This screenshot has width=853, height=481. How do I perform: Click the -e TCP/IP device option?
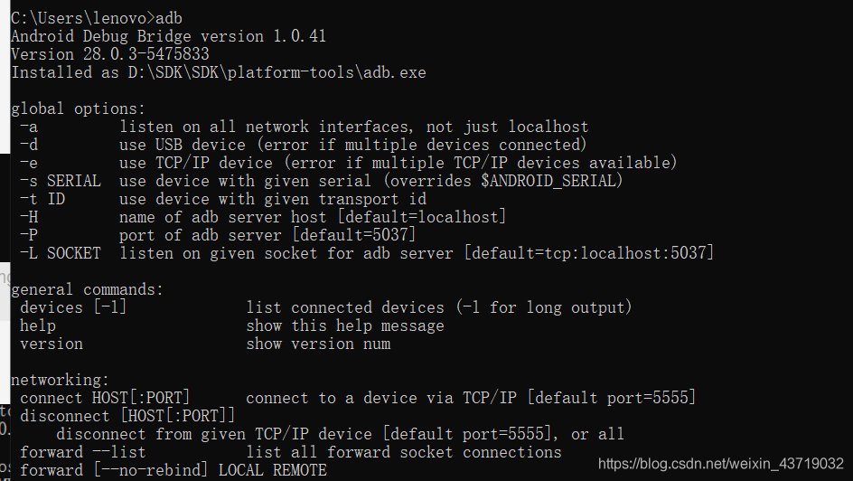[348, 163]
